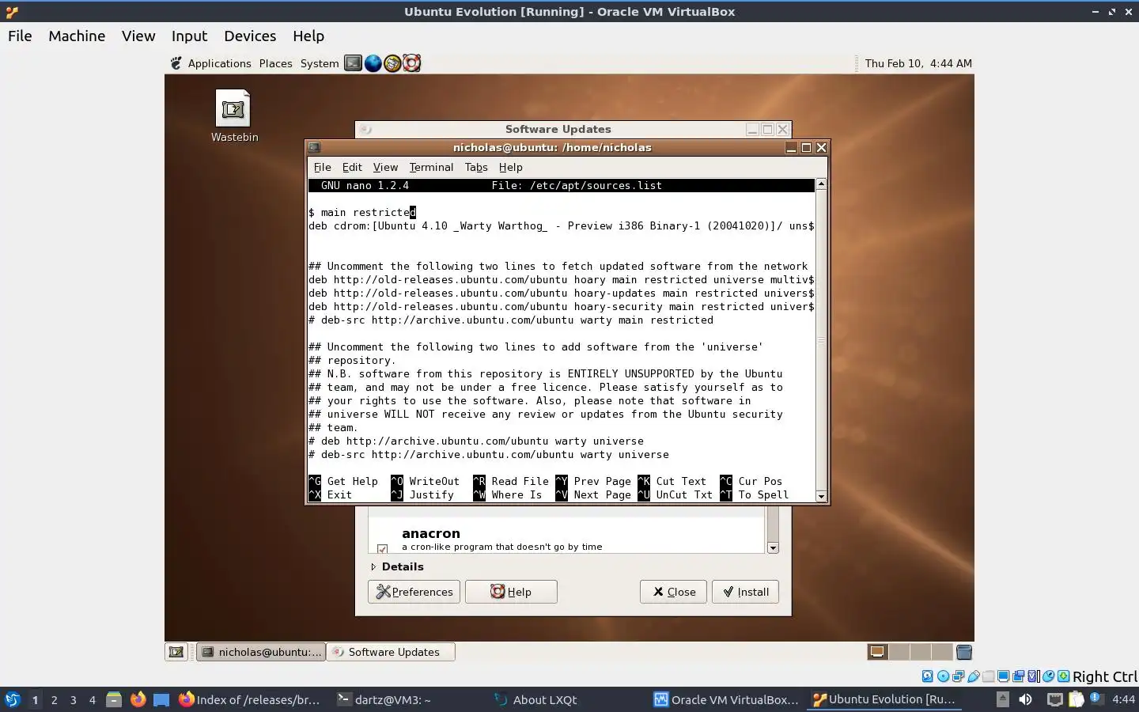Click the notification alert tray icon

click(1097, 699)
